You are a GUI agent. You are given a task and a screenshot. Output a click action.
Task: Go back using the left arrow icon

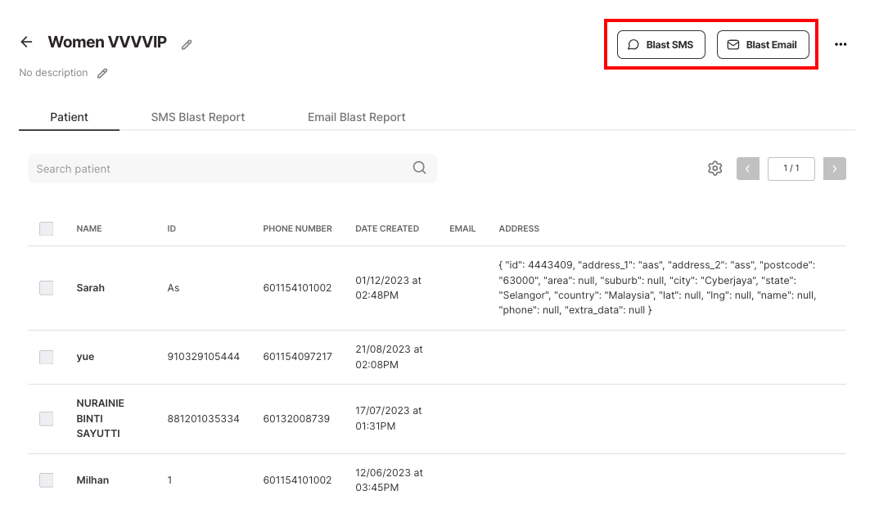tap(26, 42)
